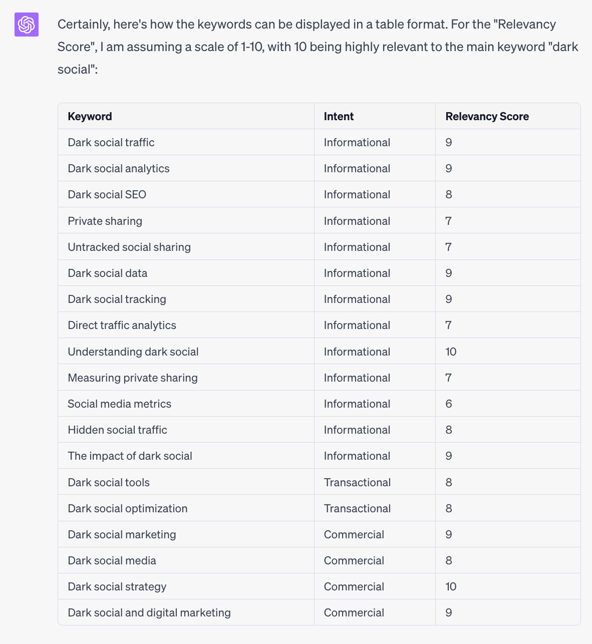Select the "Untracked social sharing" row keyword
The width and height of the screenshot is (592, 644).
click(x=129, y=247)
